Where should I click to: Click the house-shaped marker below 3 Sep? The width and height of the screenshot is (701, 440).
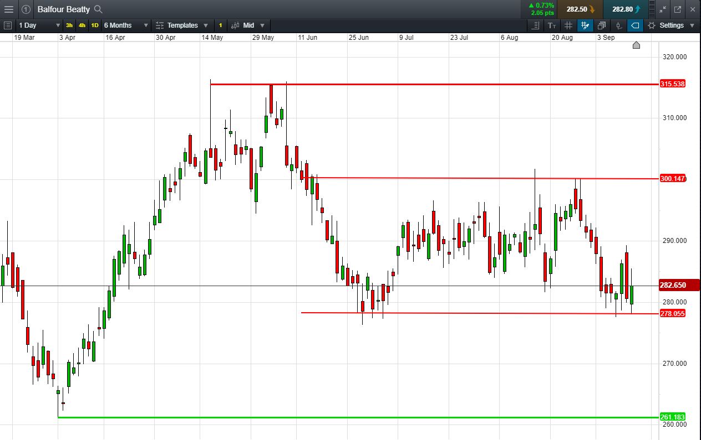click(x=636, y=45)
